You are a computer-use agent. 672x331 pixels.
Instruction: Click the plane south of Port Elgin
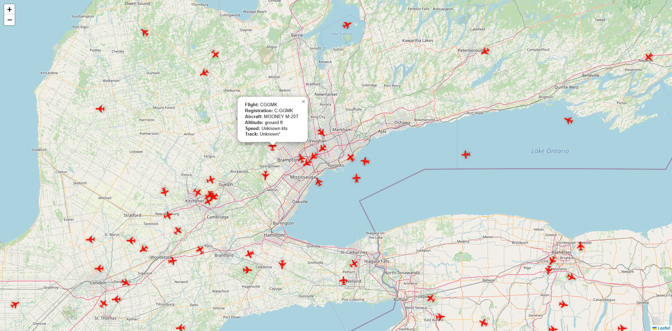(145, 32)
